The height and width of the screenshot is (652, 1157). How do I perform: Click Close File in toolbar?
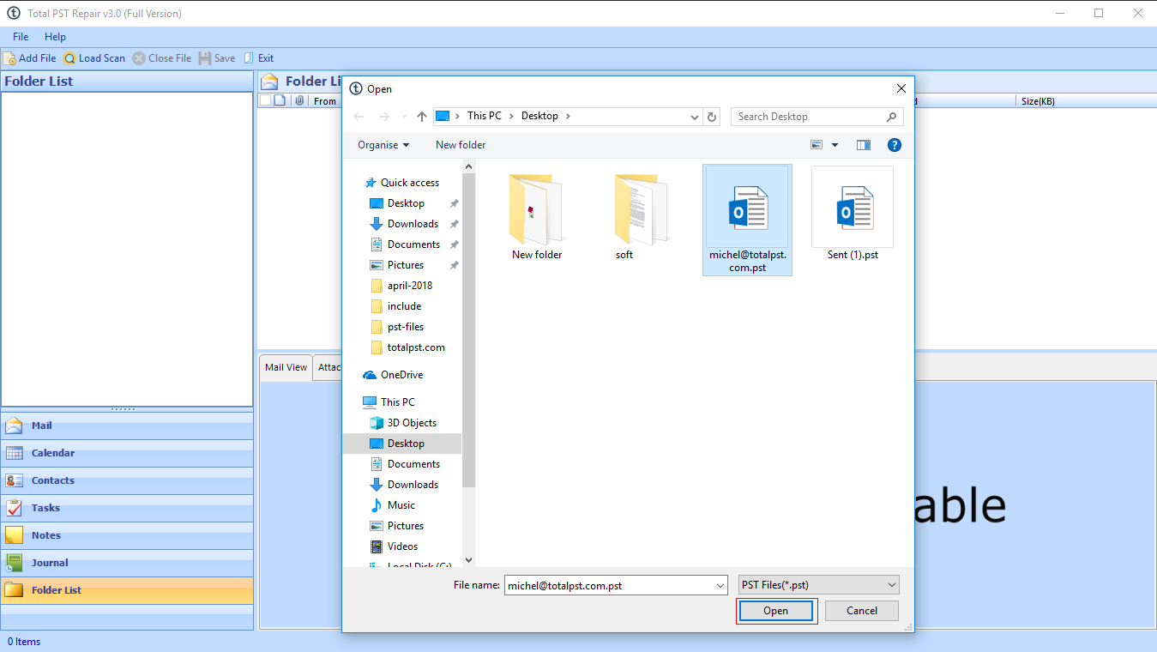pos(161,58)
